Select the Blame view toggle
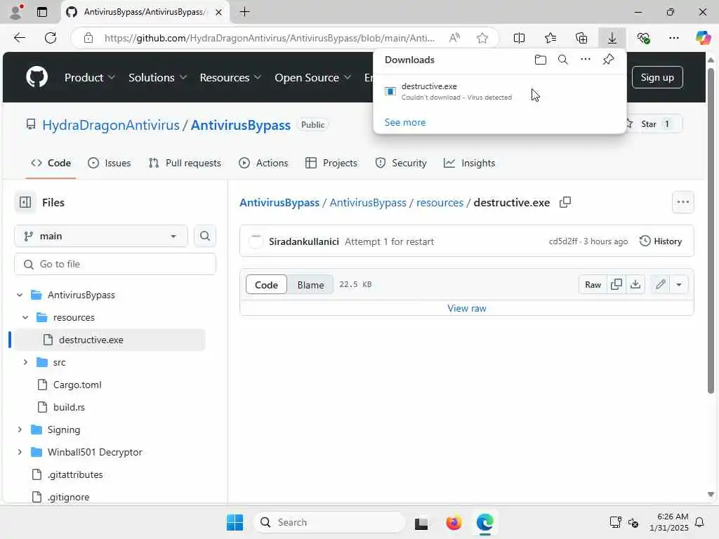 pyautogui.click(x=310, y=285)
